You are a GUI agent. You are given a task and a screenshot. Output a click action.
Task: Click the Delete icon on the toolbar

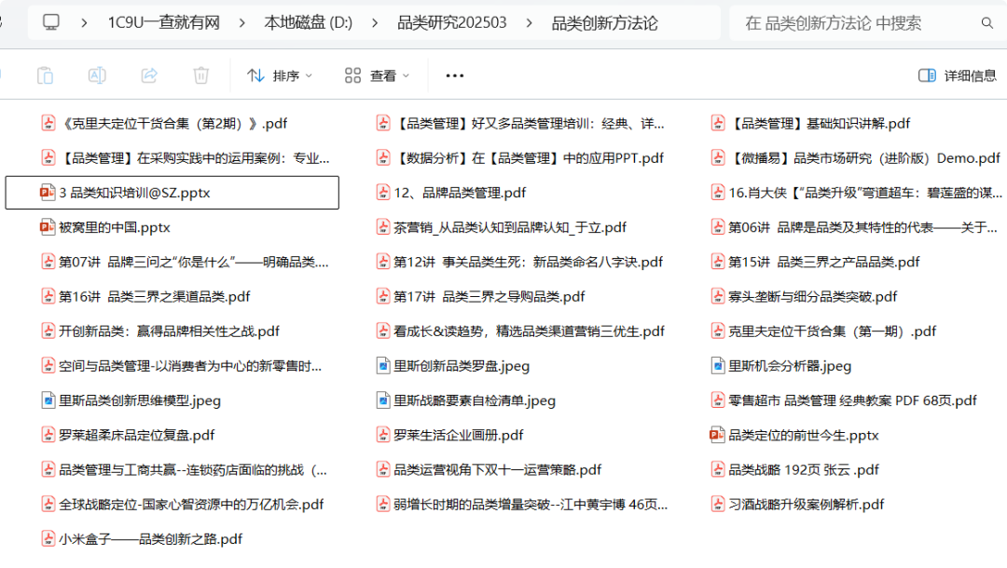click(x=200, y=76)
